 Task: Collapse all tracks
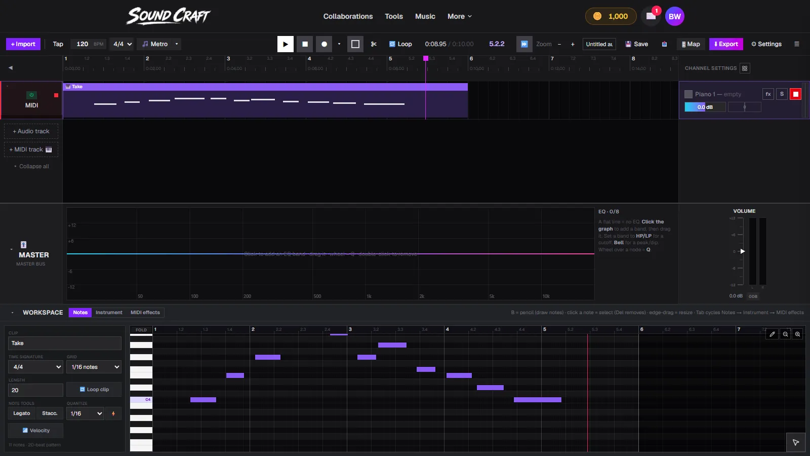click(31, 166)
